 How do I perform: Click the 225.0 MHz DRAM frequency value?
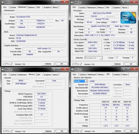42,94
